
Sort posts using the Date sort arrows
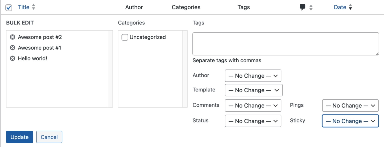pos(350,7)
